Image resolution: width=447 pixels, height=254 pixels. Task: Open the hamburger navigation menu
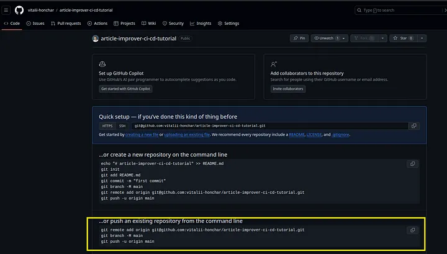(x=6, y=11)
